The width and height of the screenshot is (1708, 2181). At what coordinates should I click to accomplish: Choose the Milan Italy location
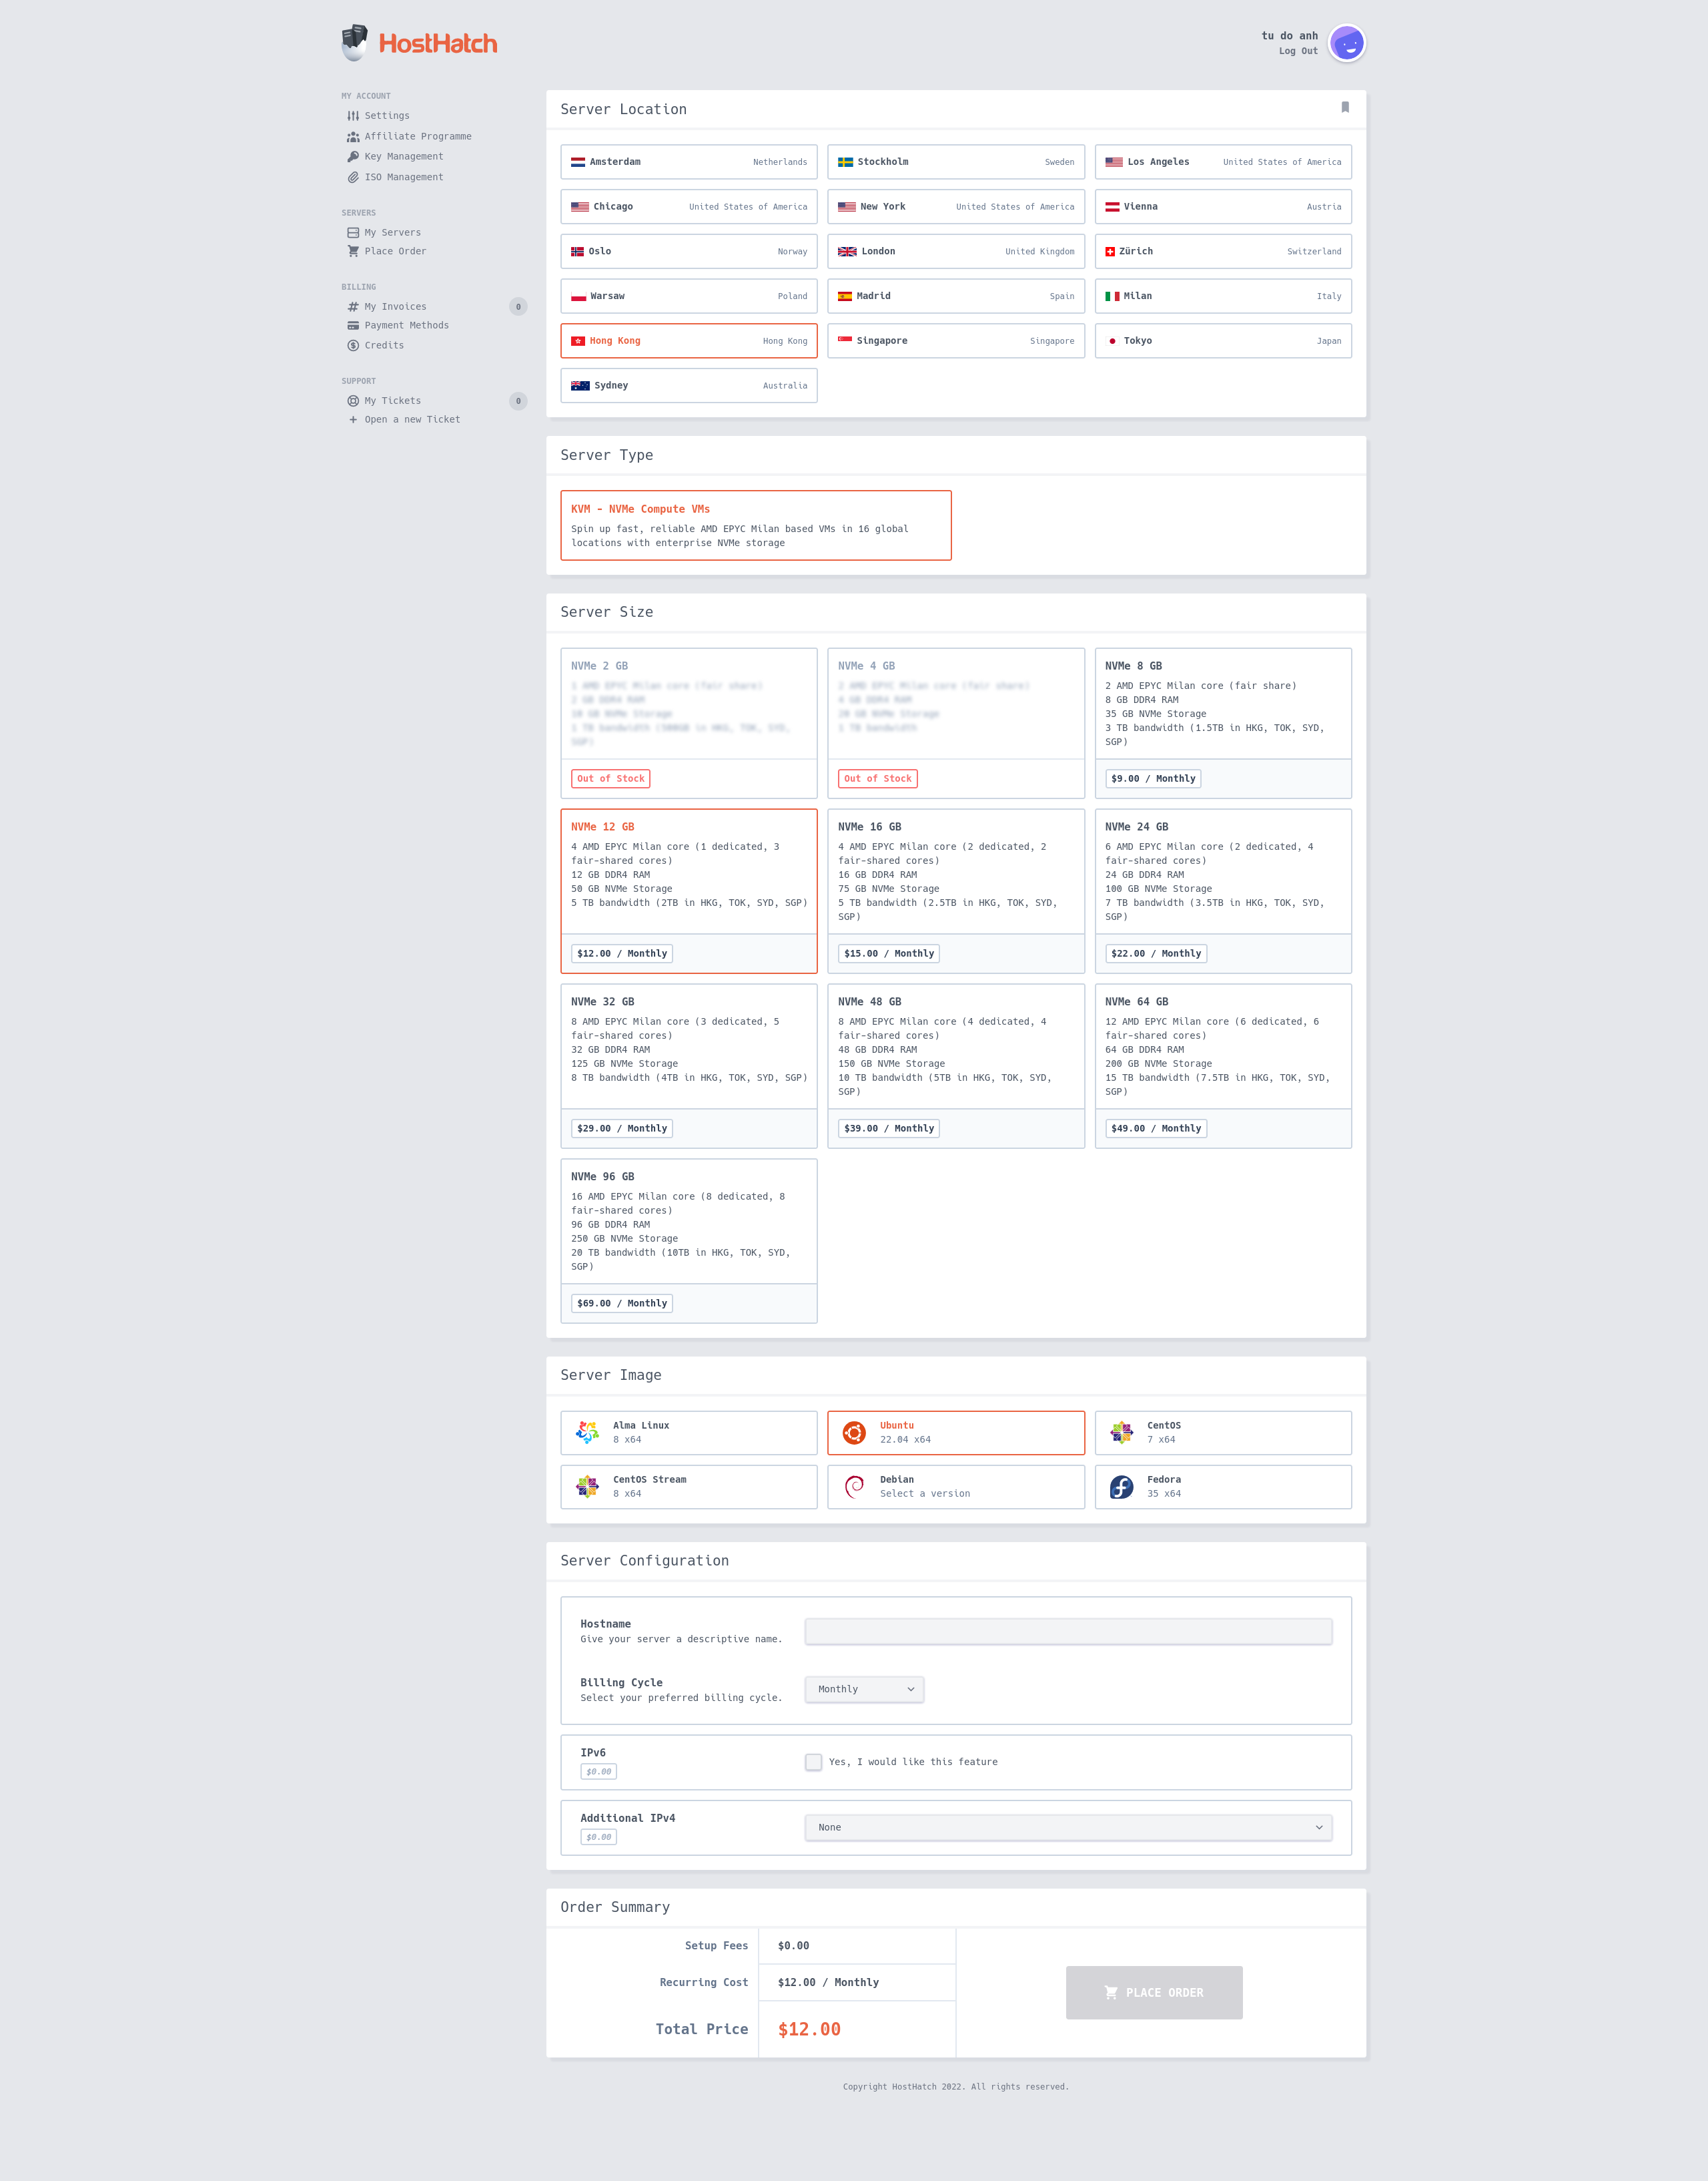point(1223,296)
